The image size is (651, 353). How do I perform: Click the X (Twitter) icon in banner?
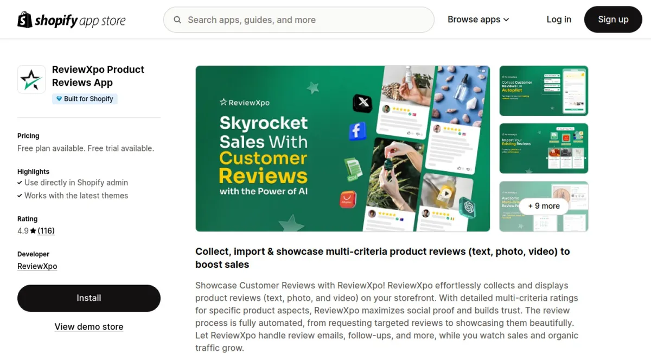(362, 103)
